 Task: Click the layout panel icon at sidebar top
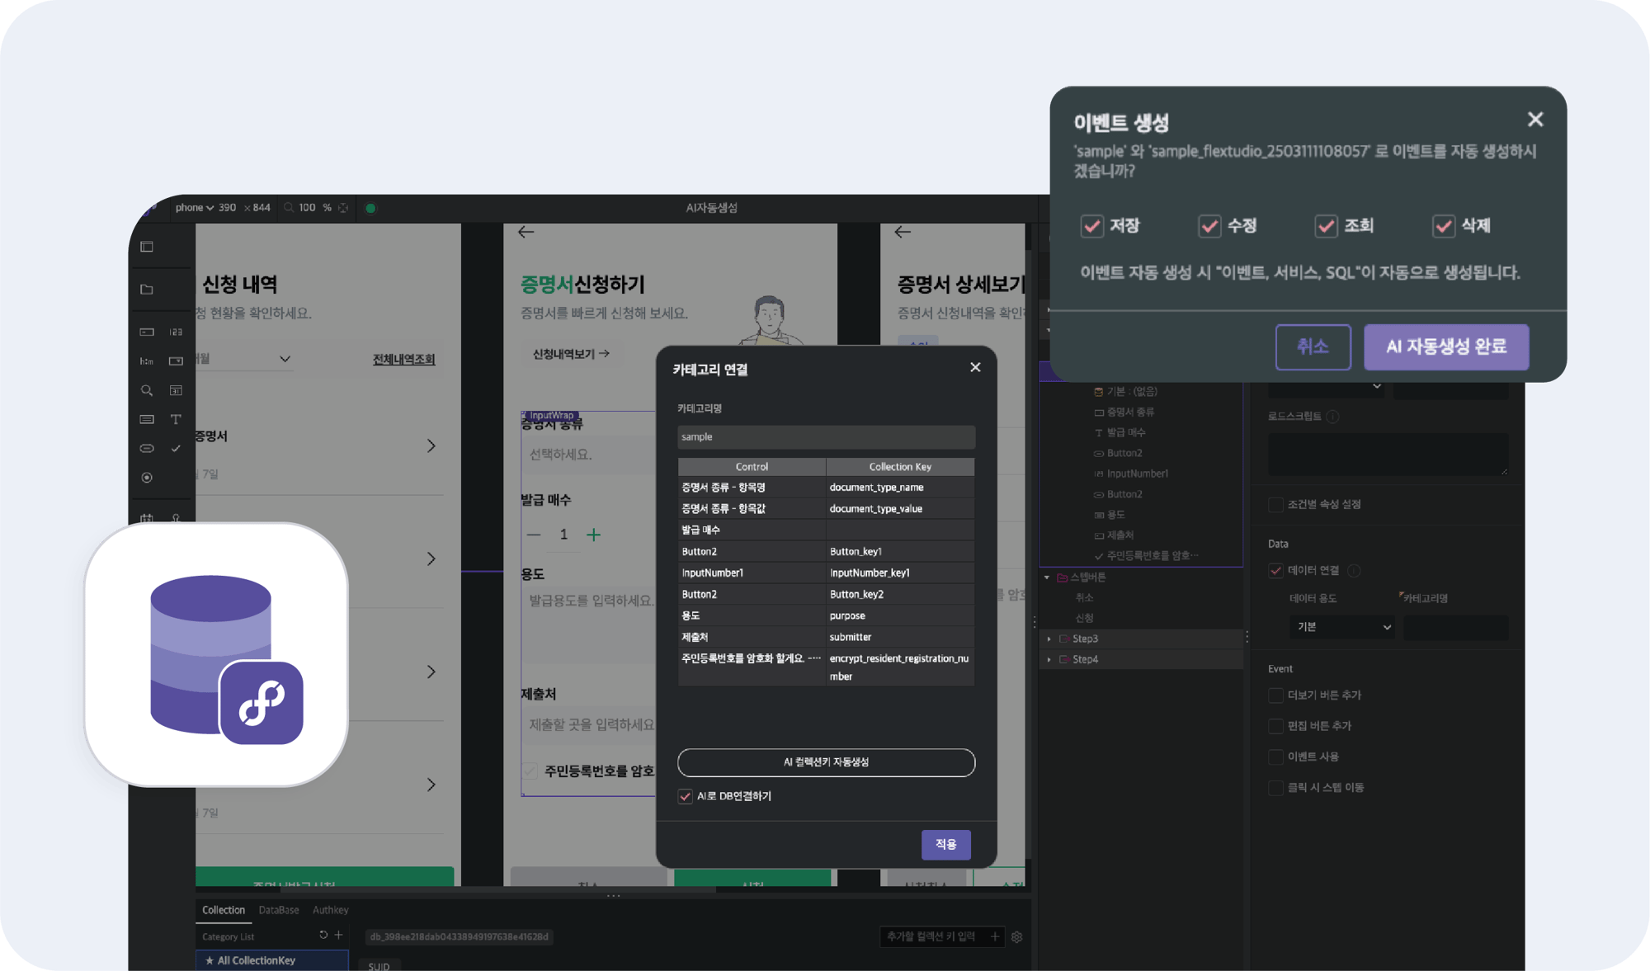pos(147,247)
